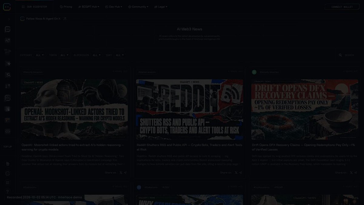Click the eye icon in the sidebar
This screenshot has width=364, height=205.
(8, 132)
